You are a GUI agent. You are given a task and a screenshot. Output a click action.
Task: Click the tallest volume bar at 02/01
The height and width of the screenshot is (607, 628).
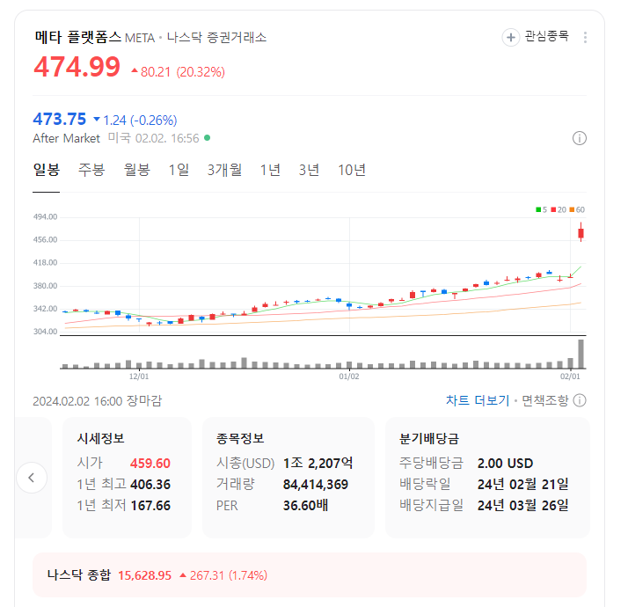(x=581, y=354)
